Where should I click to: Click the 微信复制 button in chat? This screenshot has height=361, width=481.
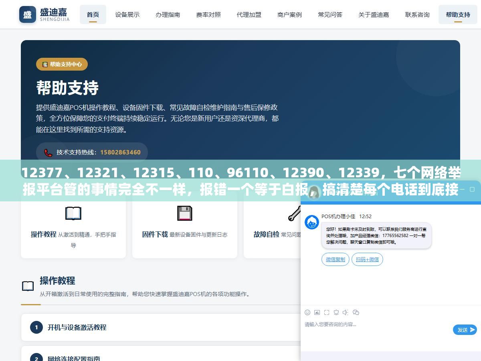pos(335,260)
